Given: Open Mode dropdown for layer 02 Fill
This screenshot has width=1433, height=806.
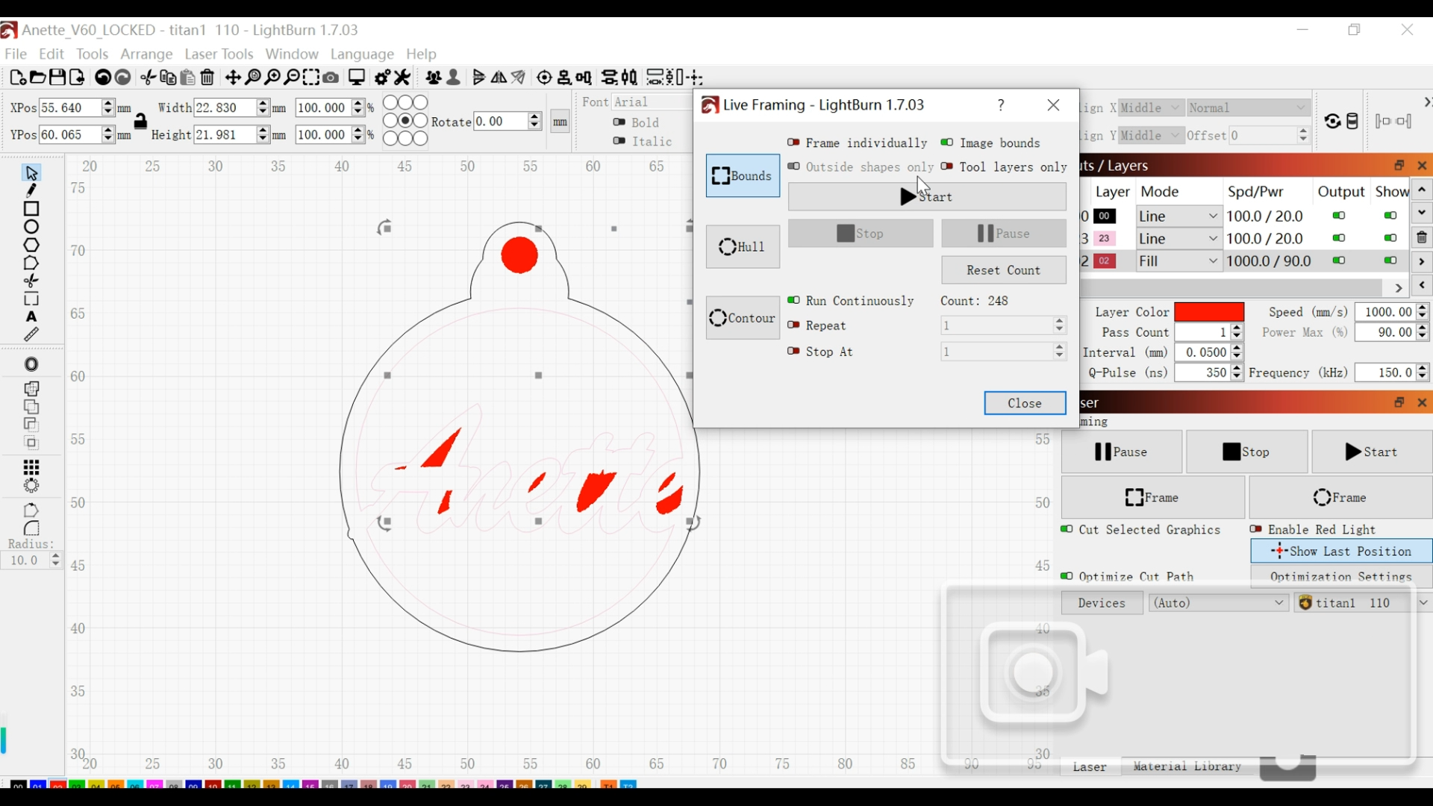Looking at the screenshot, I should (x=1178, y=261).
